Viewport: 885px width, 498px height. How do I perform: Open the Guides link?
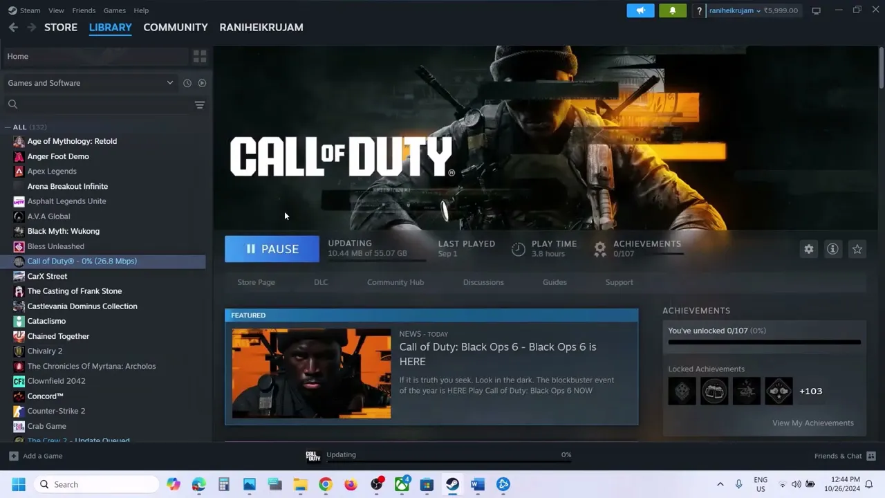[x=555, y=282]
